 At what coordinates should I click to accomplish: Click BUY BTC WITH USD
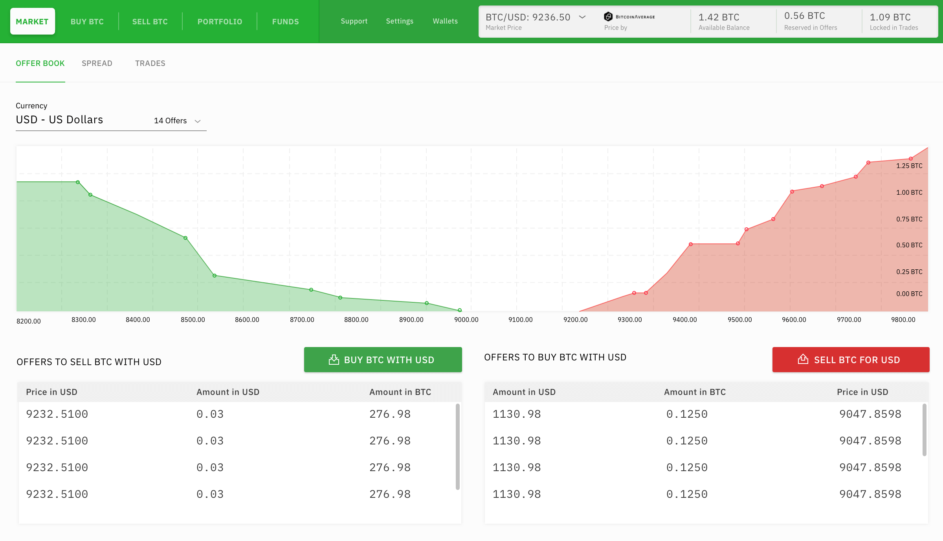point(383,359)
